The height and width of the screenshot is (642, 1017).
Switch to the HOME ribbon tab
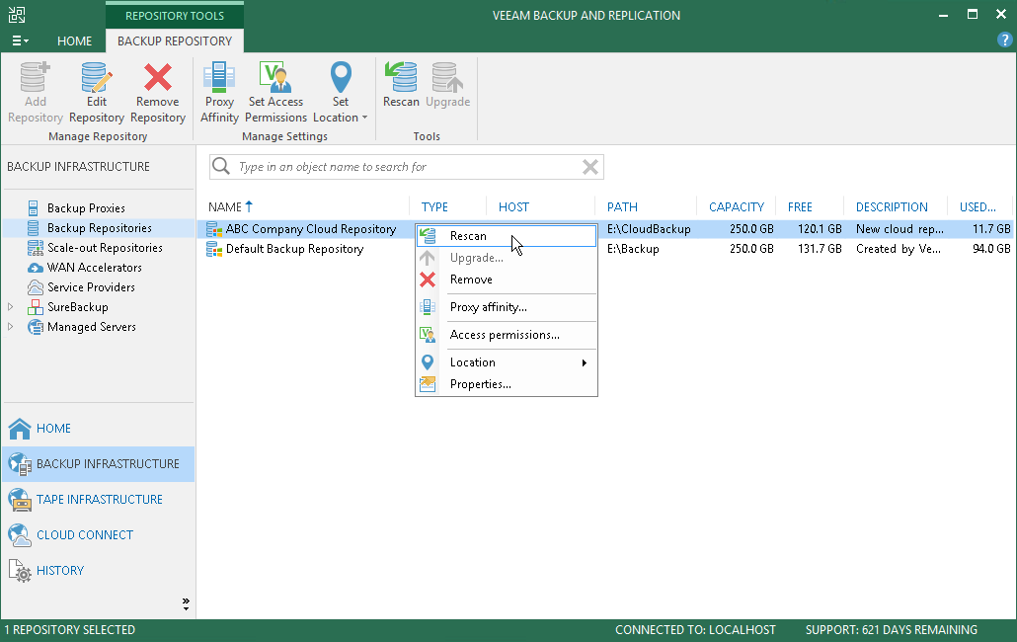75,40
